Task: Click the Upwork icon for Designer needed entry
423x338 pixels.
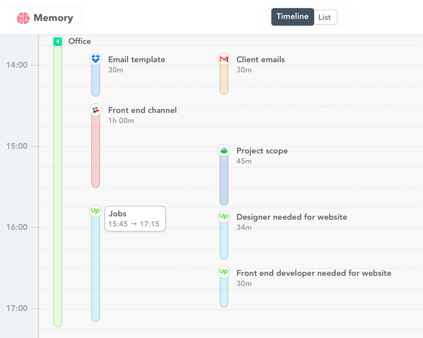Action: [224, 217]
